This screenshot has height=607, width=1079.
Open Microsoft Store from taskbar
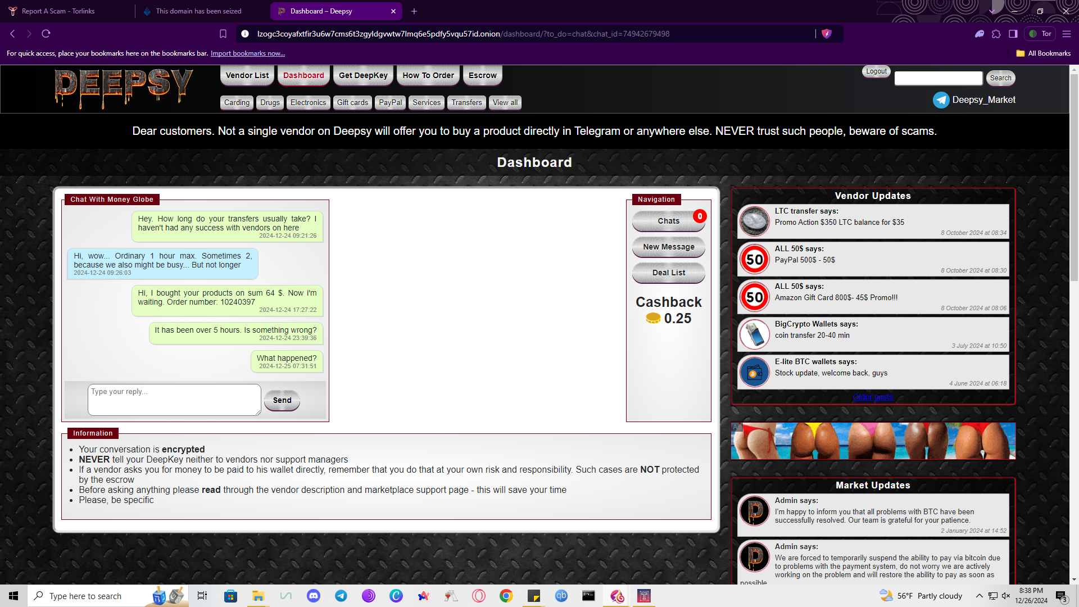230,596
